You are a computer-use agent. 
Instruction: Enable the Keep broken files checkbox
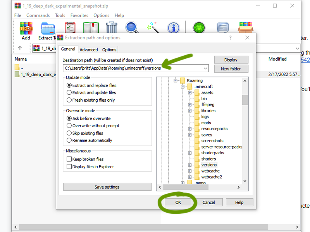coord(69,159)
